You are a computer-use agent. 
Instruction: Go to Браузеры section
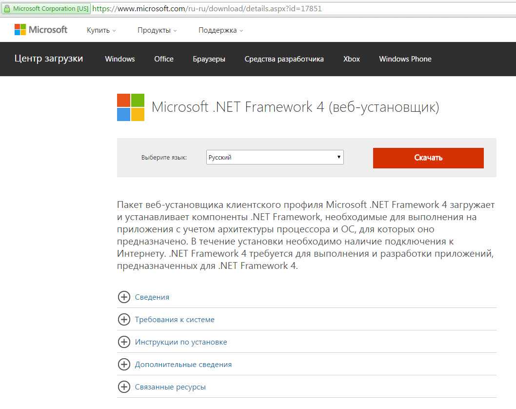pyautogui.click(x=209, y=59)
